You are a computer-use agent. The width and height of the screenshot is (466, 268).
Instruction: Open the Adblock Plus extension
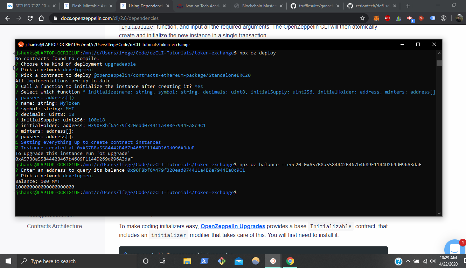pos(388,18)
